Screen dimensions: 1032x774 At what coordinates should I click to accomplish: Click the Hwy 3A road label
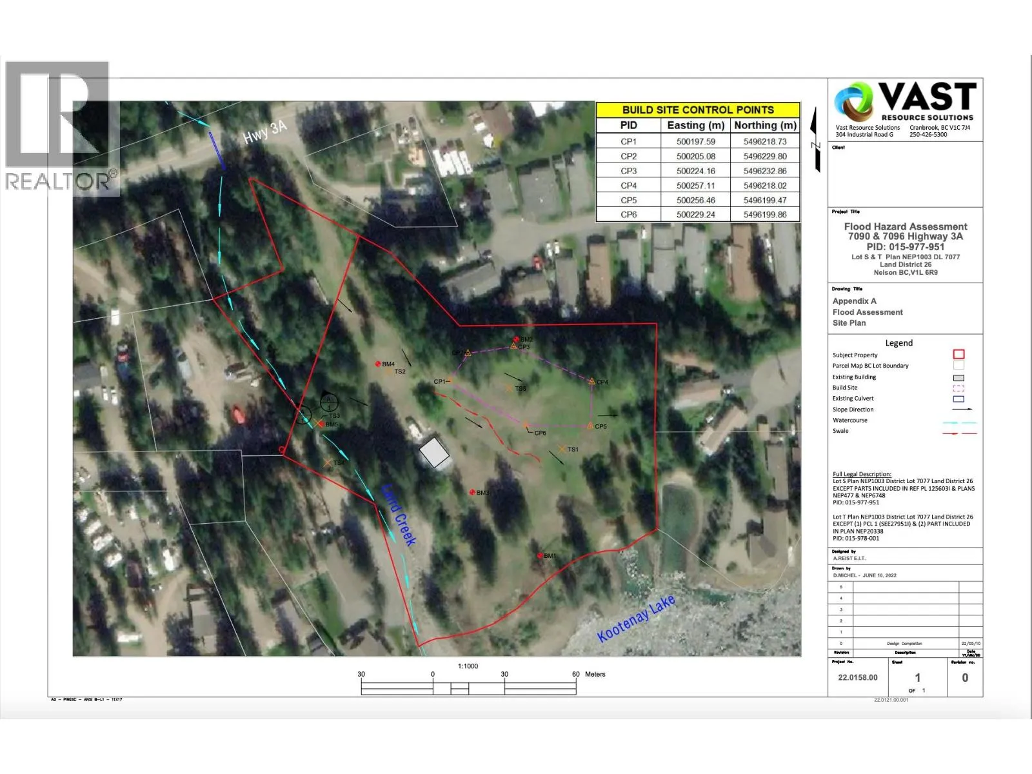[x=264, y=132]
